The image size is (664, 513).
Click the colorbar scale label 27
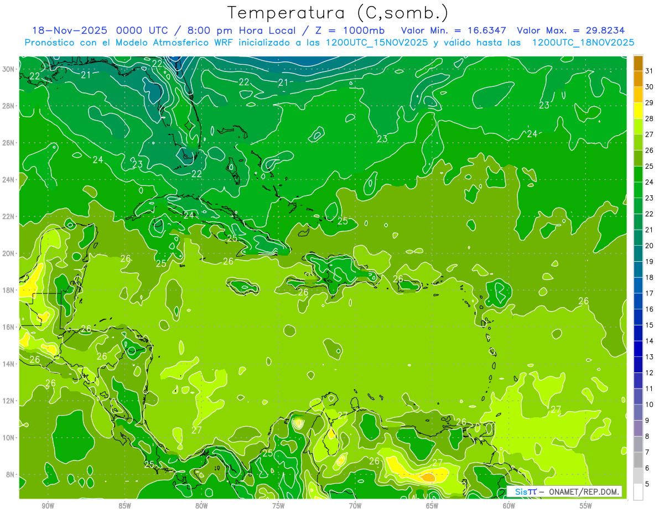650,134
